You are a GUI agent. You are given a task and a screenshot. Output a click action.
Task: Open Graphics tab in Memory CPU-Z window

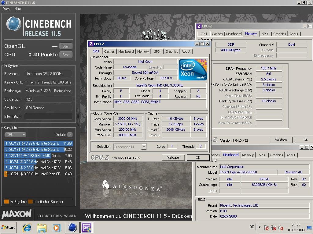click(279, 34)
